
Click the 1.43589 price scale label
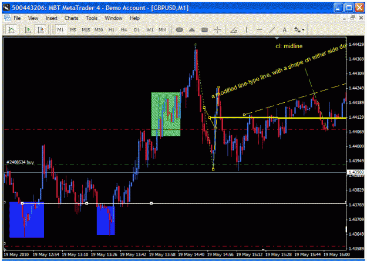click(x=356, y=248)
